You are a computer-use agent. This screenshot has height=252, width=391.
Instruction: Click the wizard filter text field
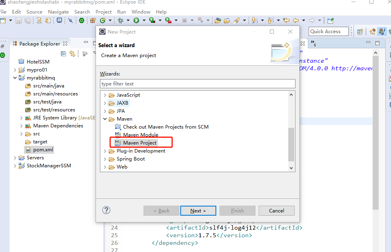click(197, 84)
